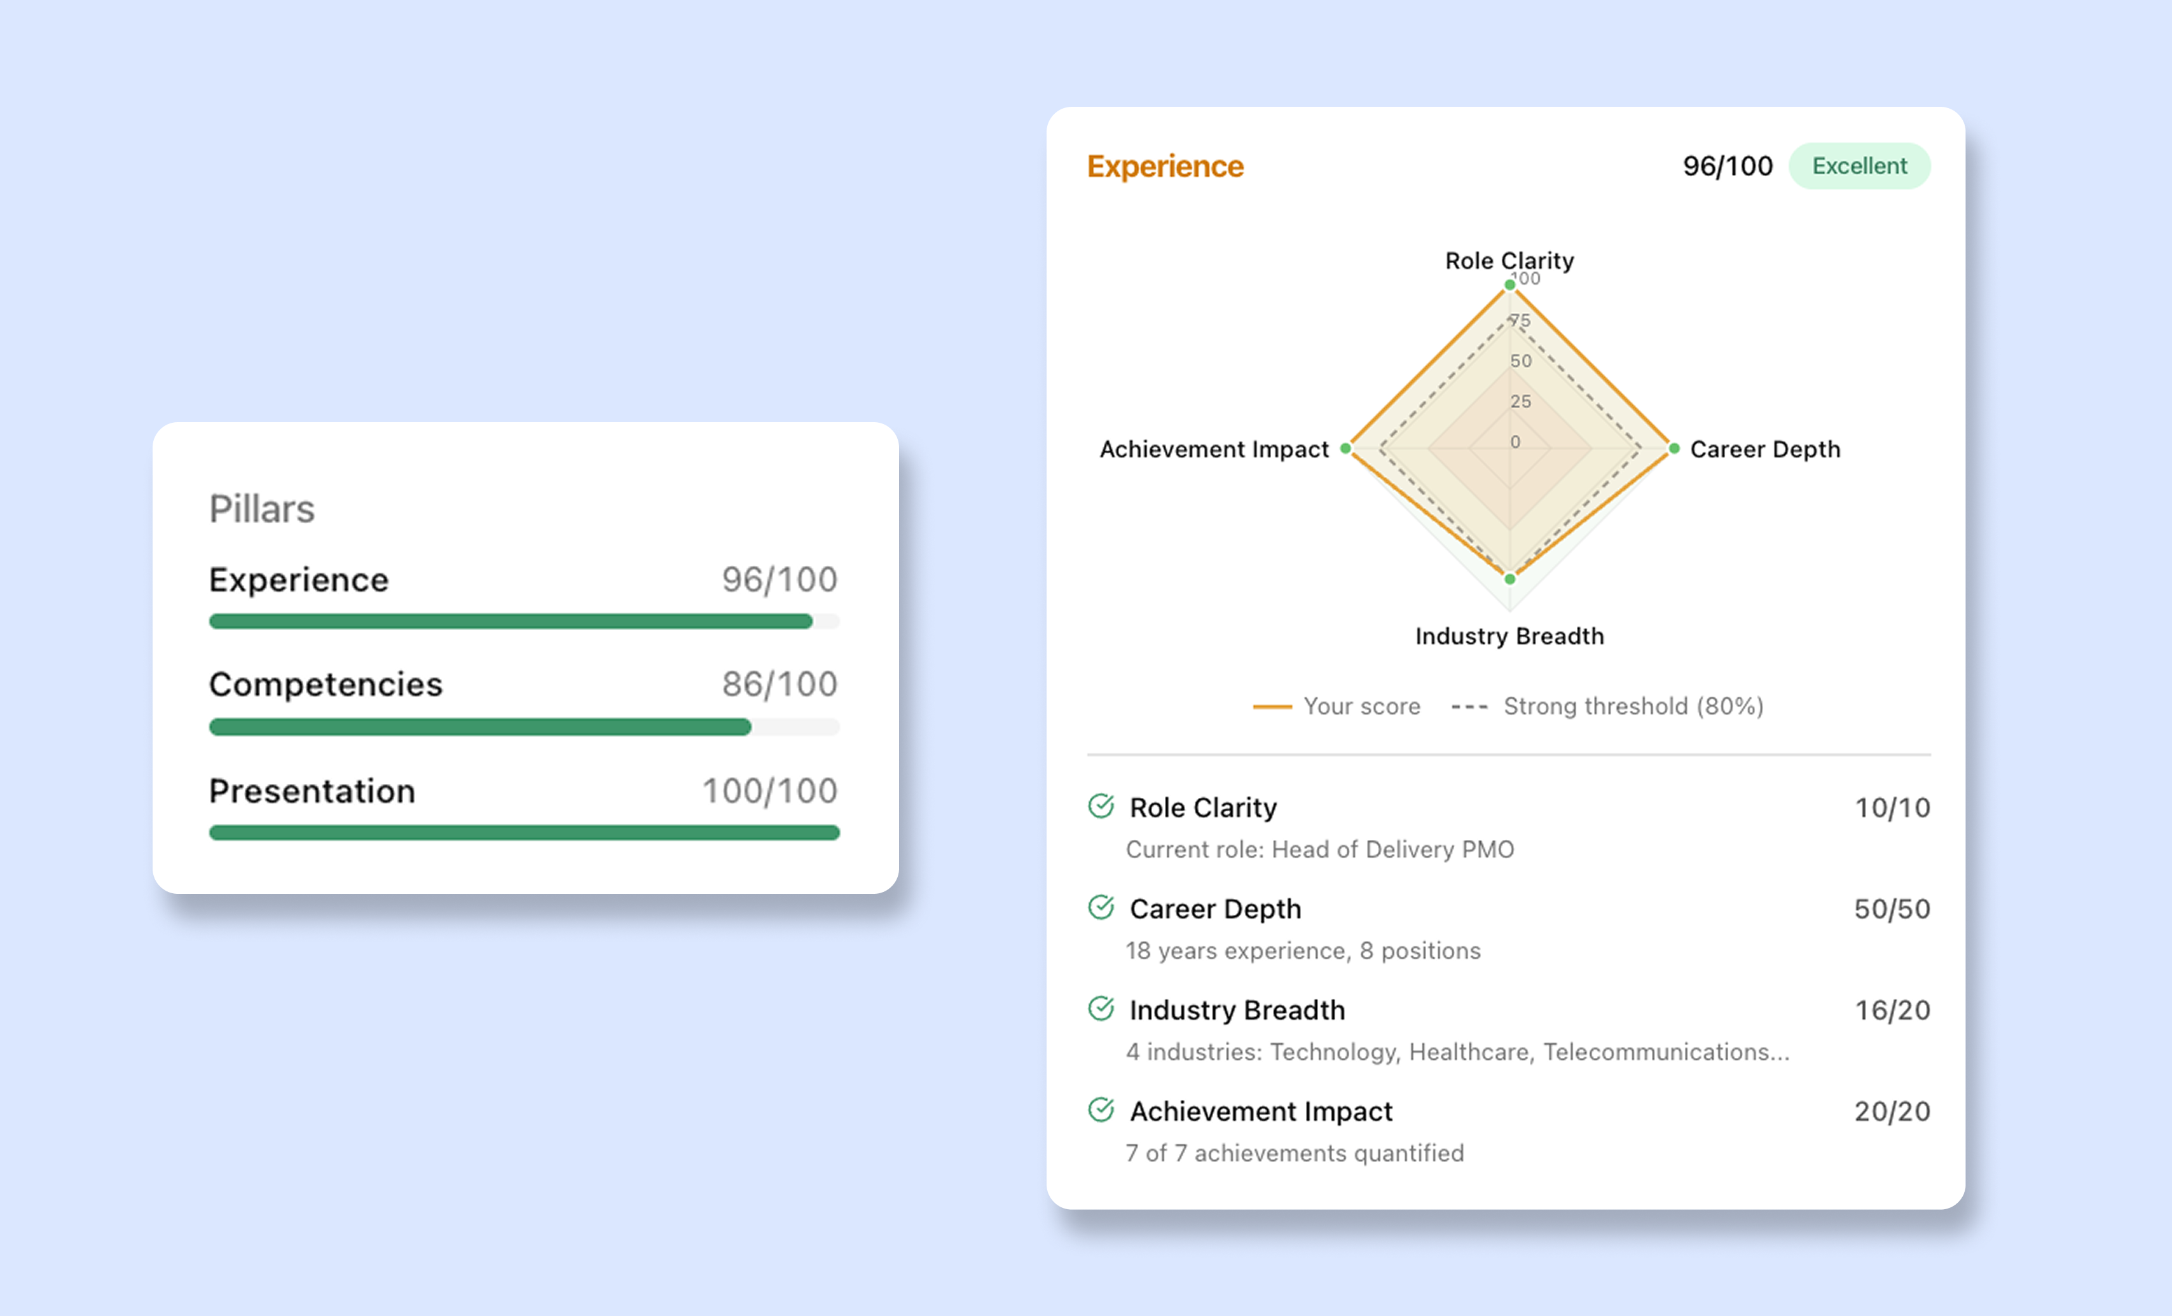Expand the Achievement Impact detail row
Image resolution: width=2172 pixels, height=1316 pixels.
pos(1260,1111)
